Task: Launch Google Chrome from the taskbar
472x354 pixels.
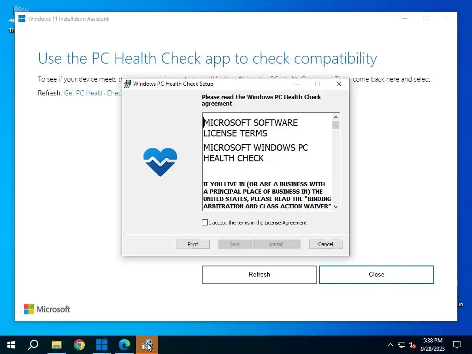Action: click(79, 345)
